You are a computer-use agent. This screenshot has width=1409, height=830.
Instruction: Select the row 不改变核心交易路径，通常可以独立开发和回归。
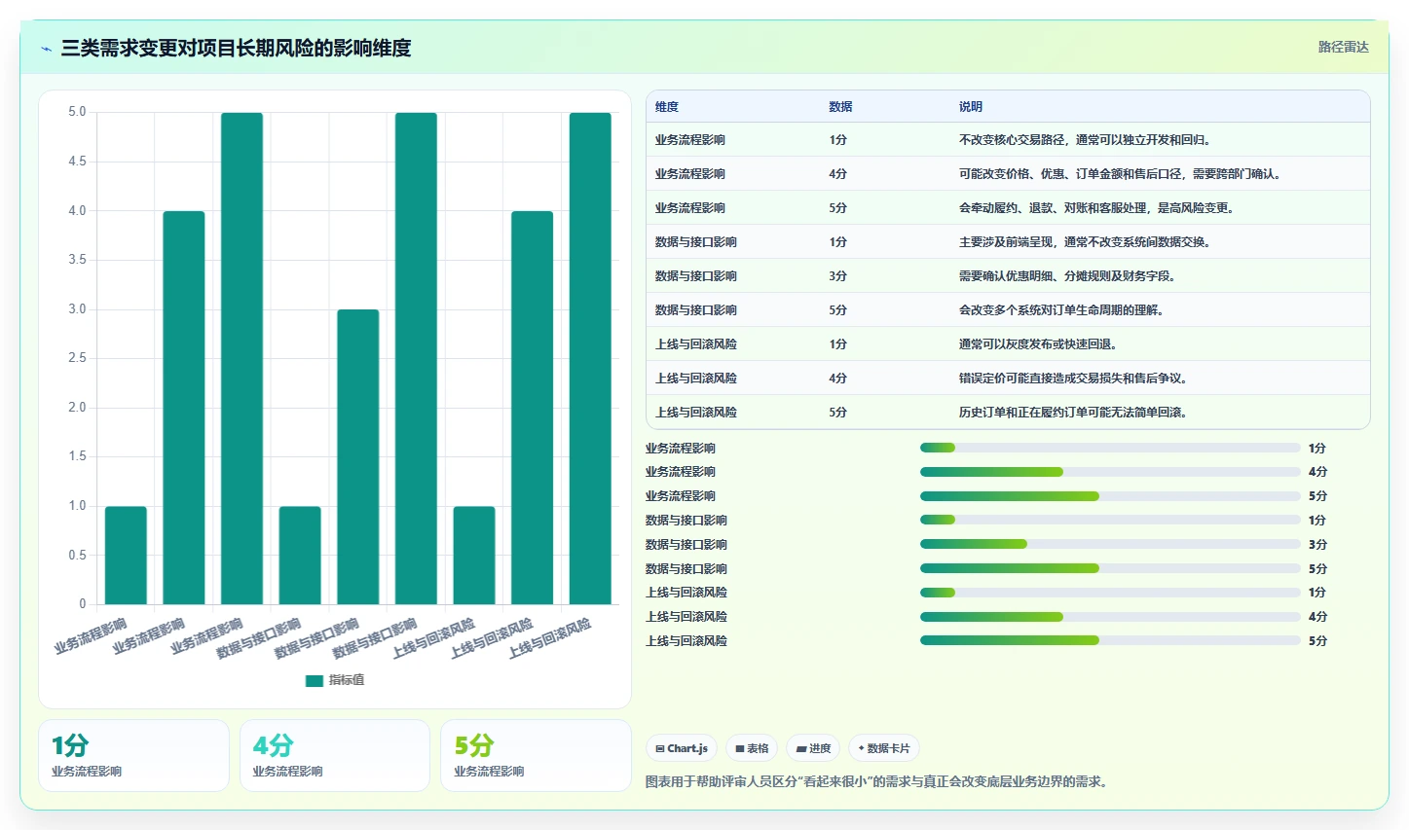(1008, 139)
